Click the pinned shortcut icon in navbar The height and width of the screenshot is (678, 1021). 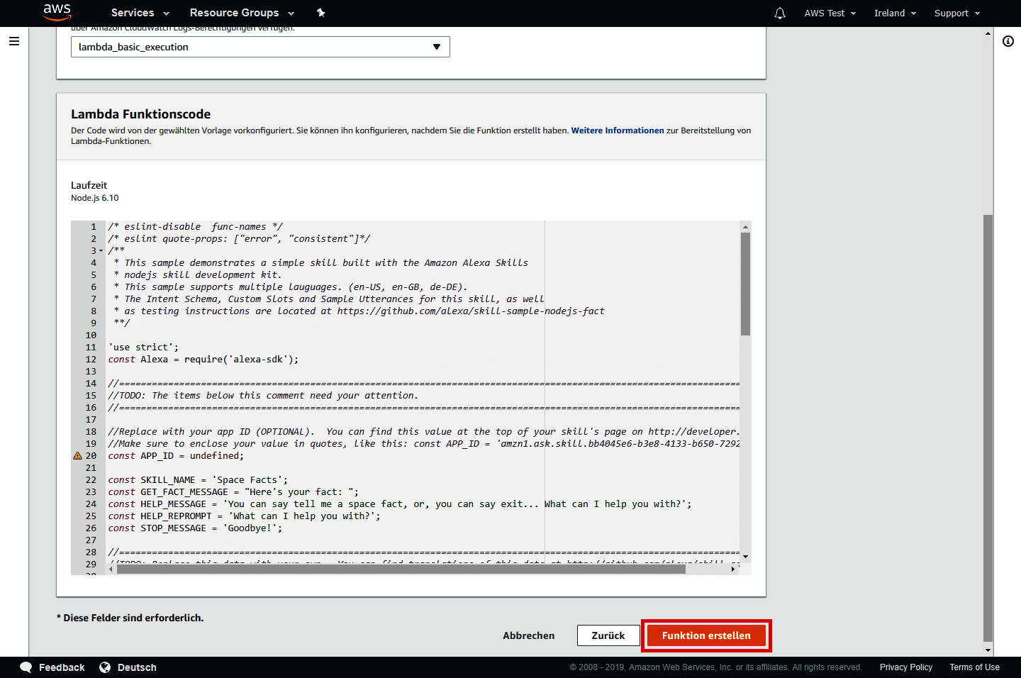(x=320, y=13)
